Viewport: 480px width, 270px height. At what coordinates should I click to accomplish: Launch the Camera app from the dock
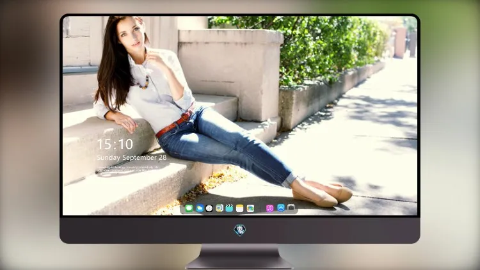click(x=291, y=207)
